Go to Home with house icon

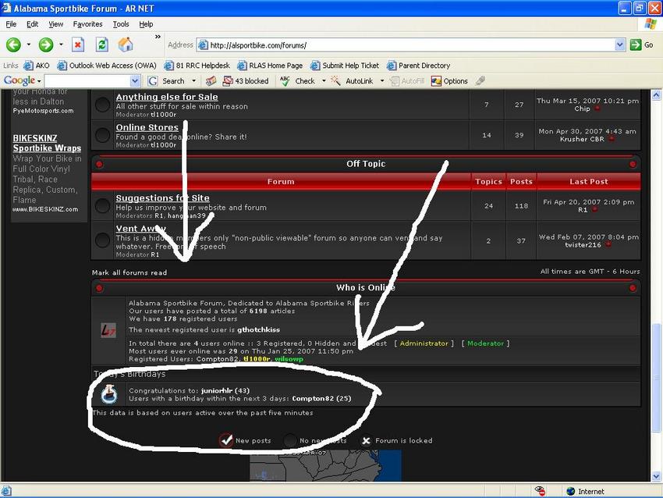[x=126, y=44]
